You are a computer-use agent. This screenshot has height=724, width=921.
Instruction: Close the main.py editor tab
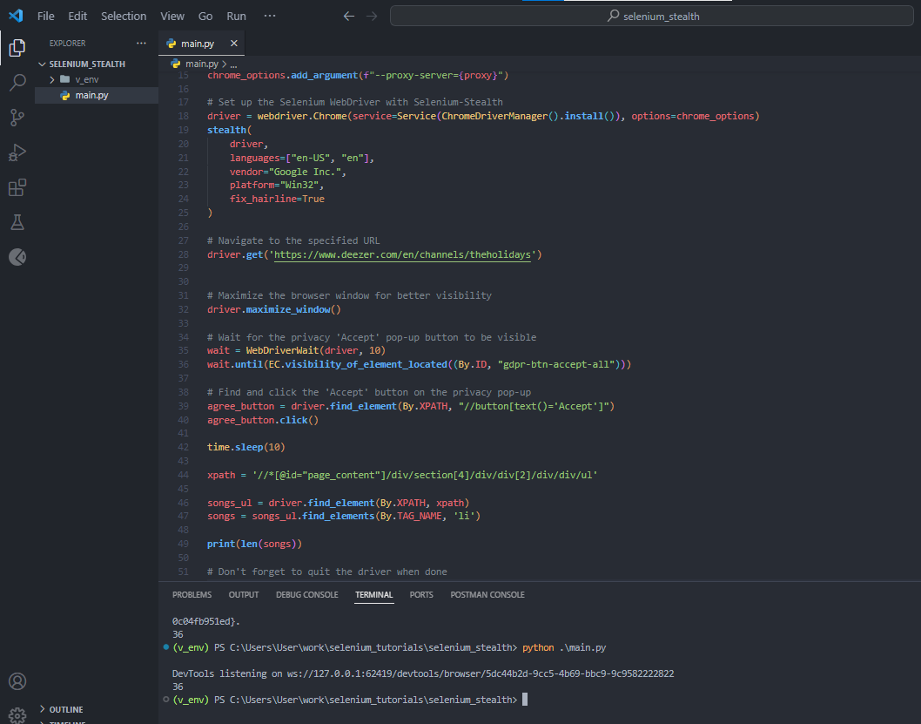coord(234,44)
